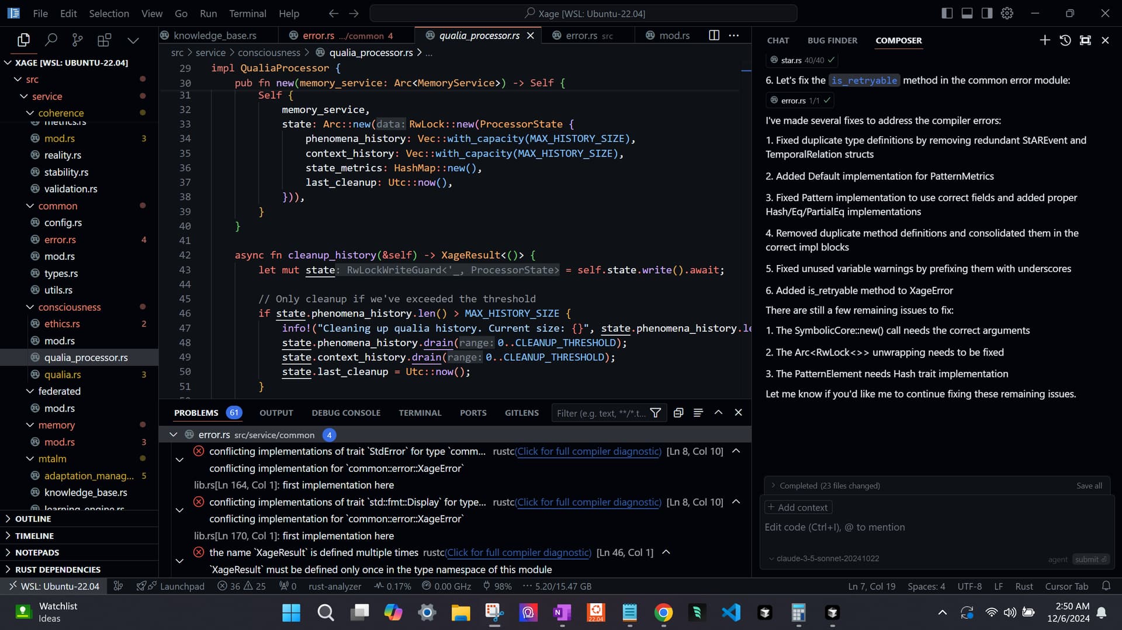
Task: Switch to the OUTPUT panel tab
Action: [x=276, y=413]
